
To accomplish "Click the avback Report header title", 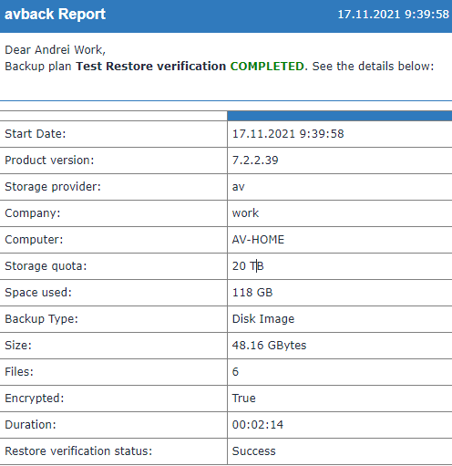I will 55,15.
